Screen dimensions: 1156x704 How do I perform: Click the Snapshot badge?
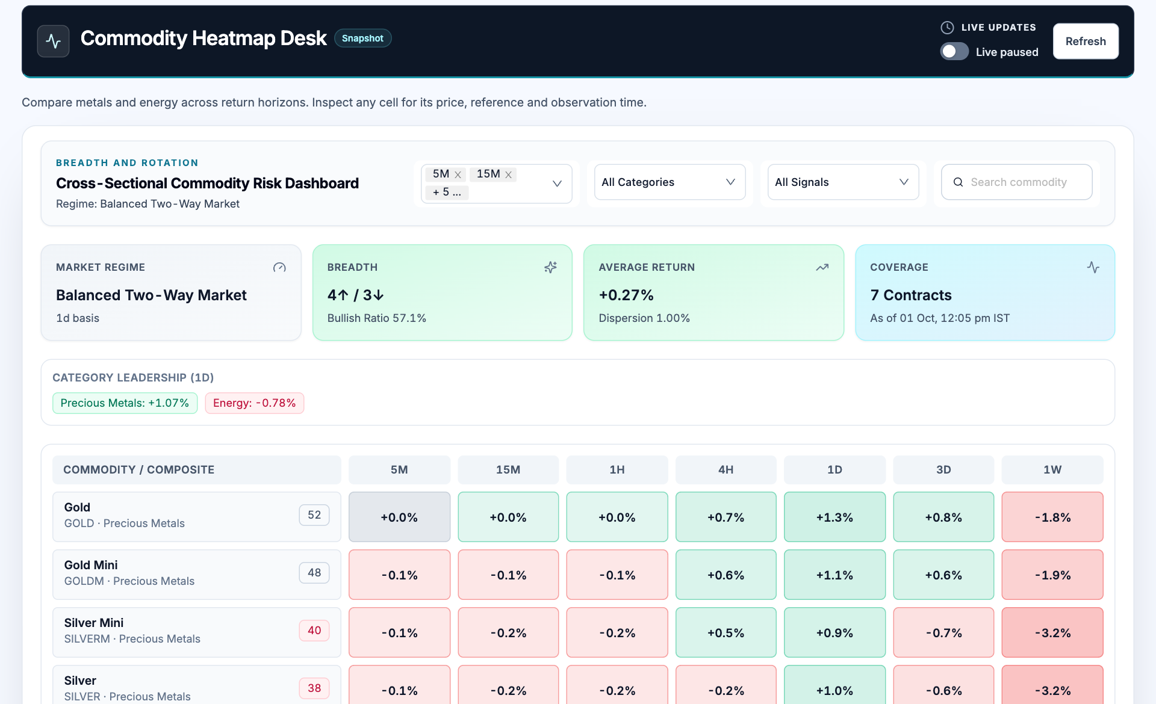362,39
